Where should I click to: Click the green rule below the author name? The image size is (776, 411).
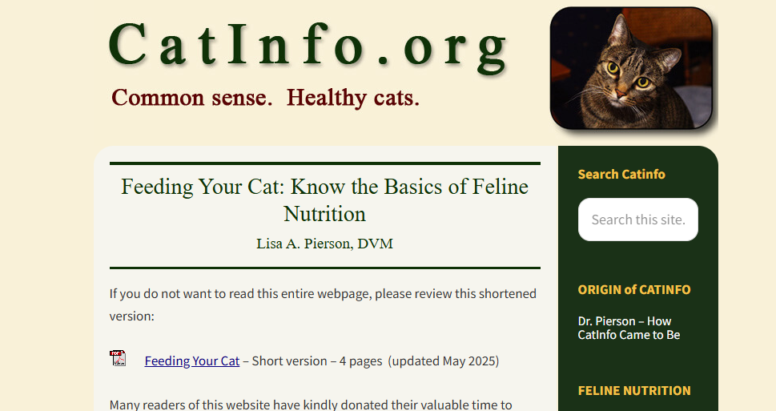324,268
